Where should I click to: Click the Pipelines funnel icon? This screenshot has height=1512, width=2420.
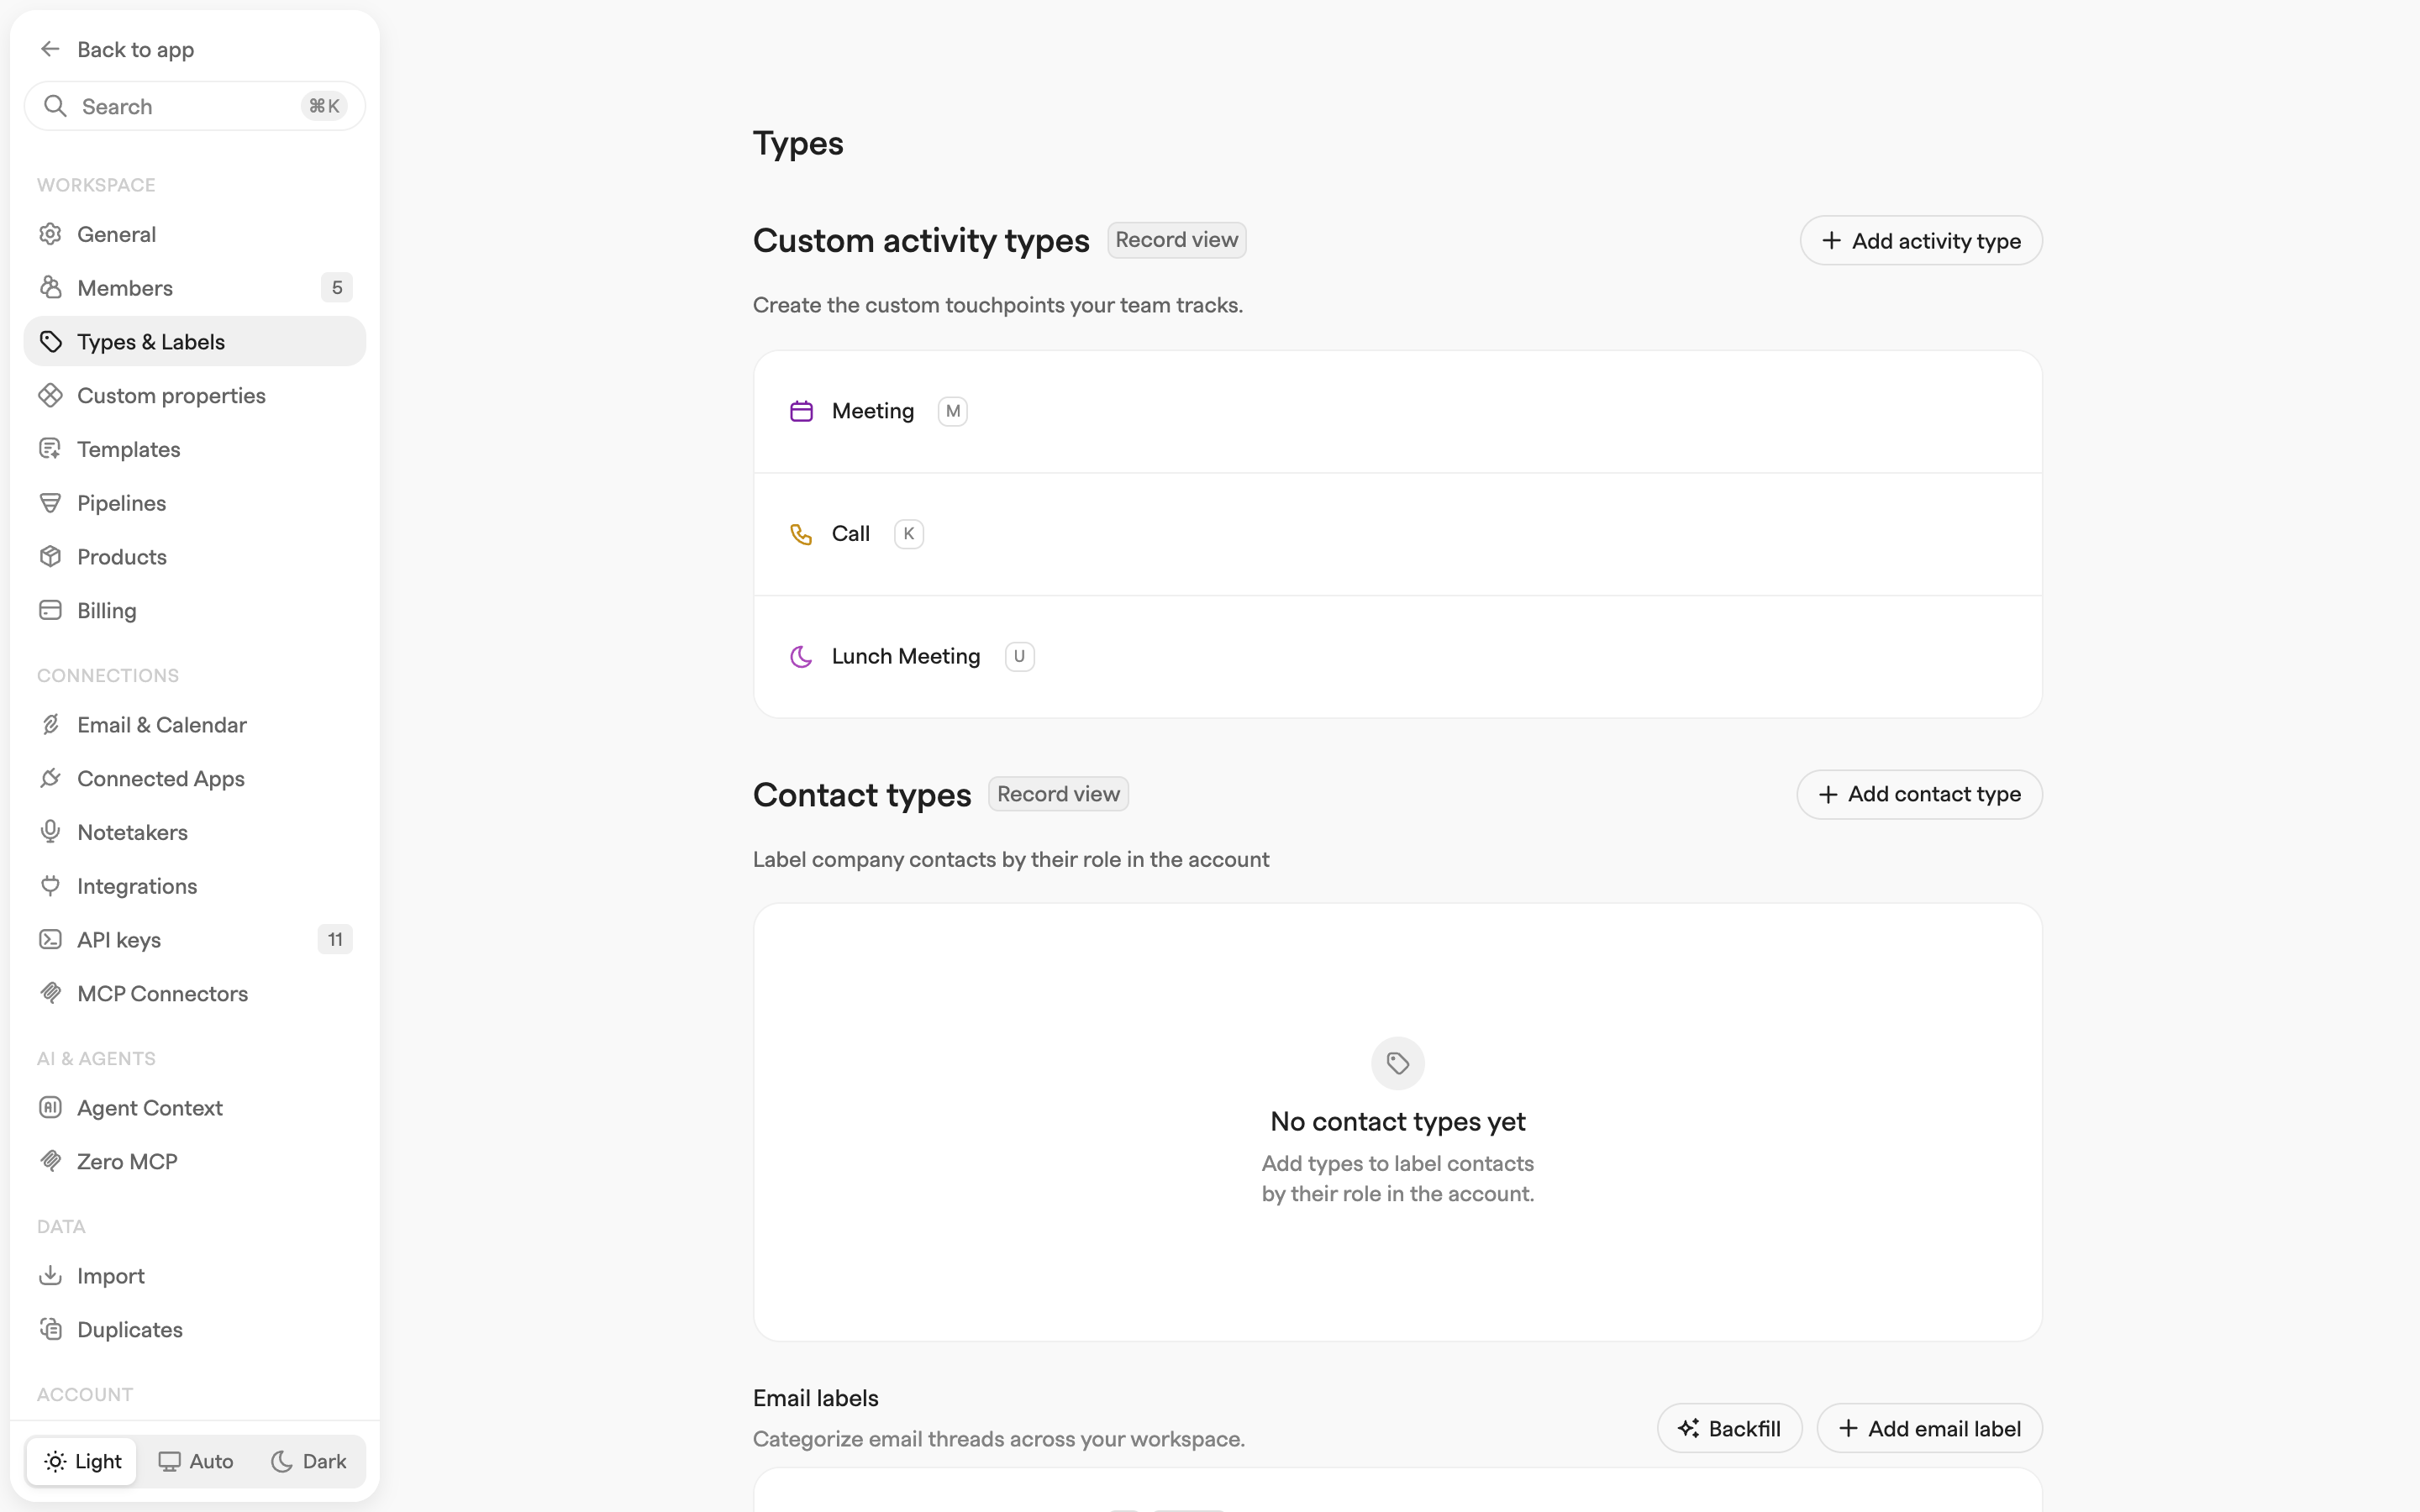click(x=50, y=503)
